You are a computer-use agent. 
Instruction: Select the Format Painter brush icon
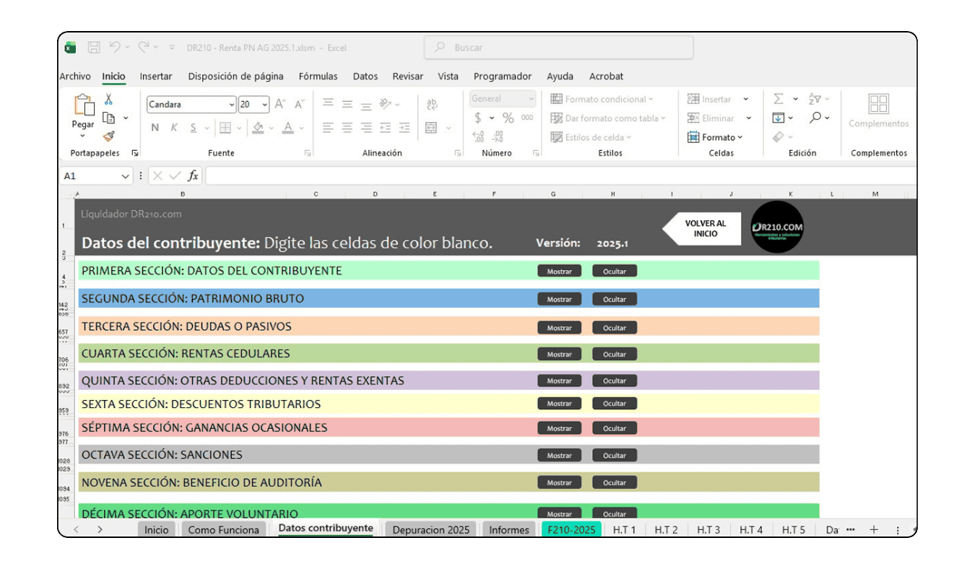click(x=109, y=136)
